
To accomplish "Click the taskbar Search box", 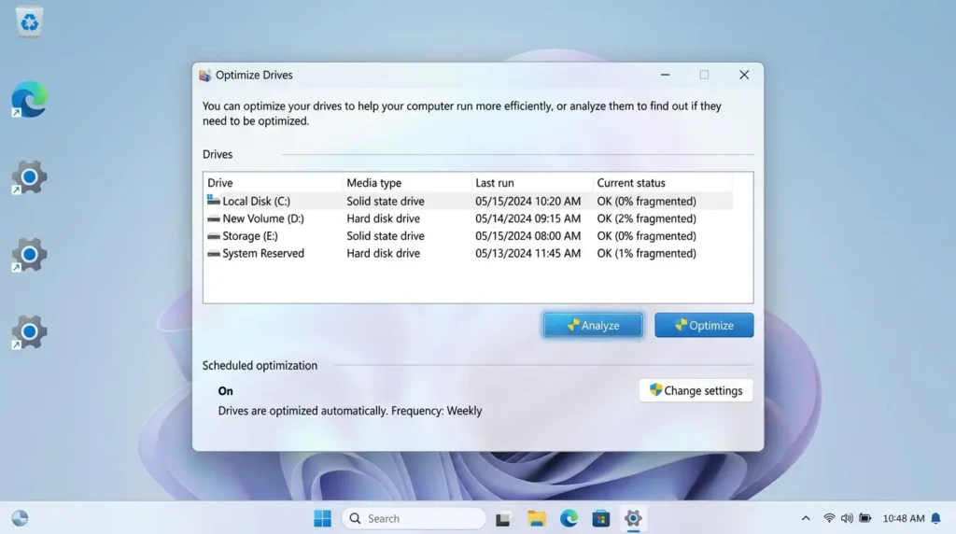I will coord(414,518).
